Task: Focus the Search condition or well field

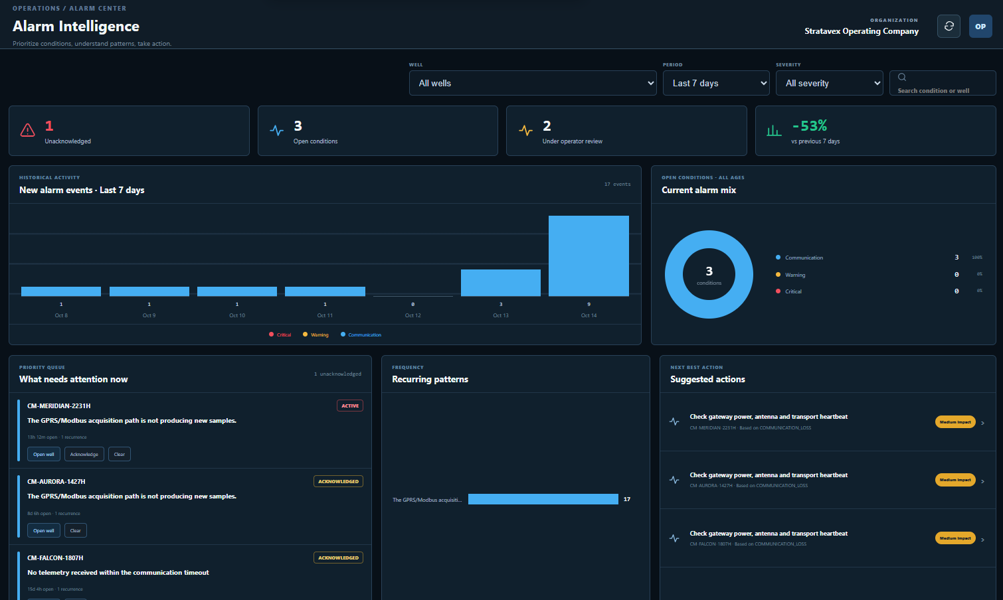Action: pyautogui.click(x=943, y=83)
